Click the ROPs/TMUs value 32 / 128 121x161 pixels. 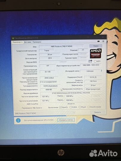48,72
